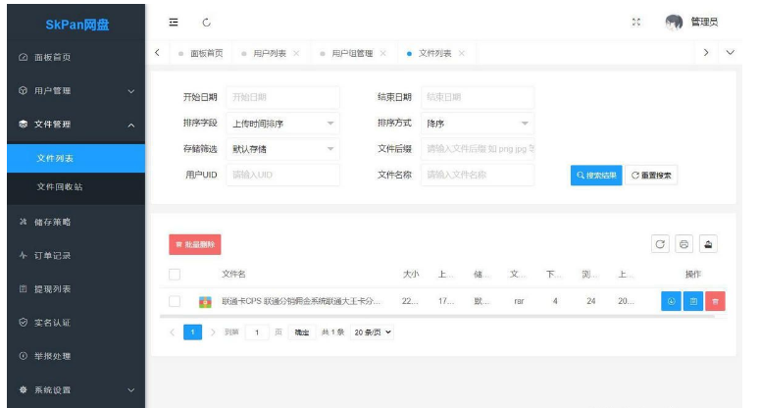Click the red 批量删除 button
Image resolution: width=760 pixels, height=408 pixels.
[x=195, y=245]
